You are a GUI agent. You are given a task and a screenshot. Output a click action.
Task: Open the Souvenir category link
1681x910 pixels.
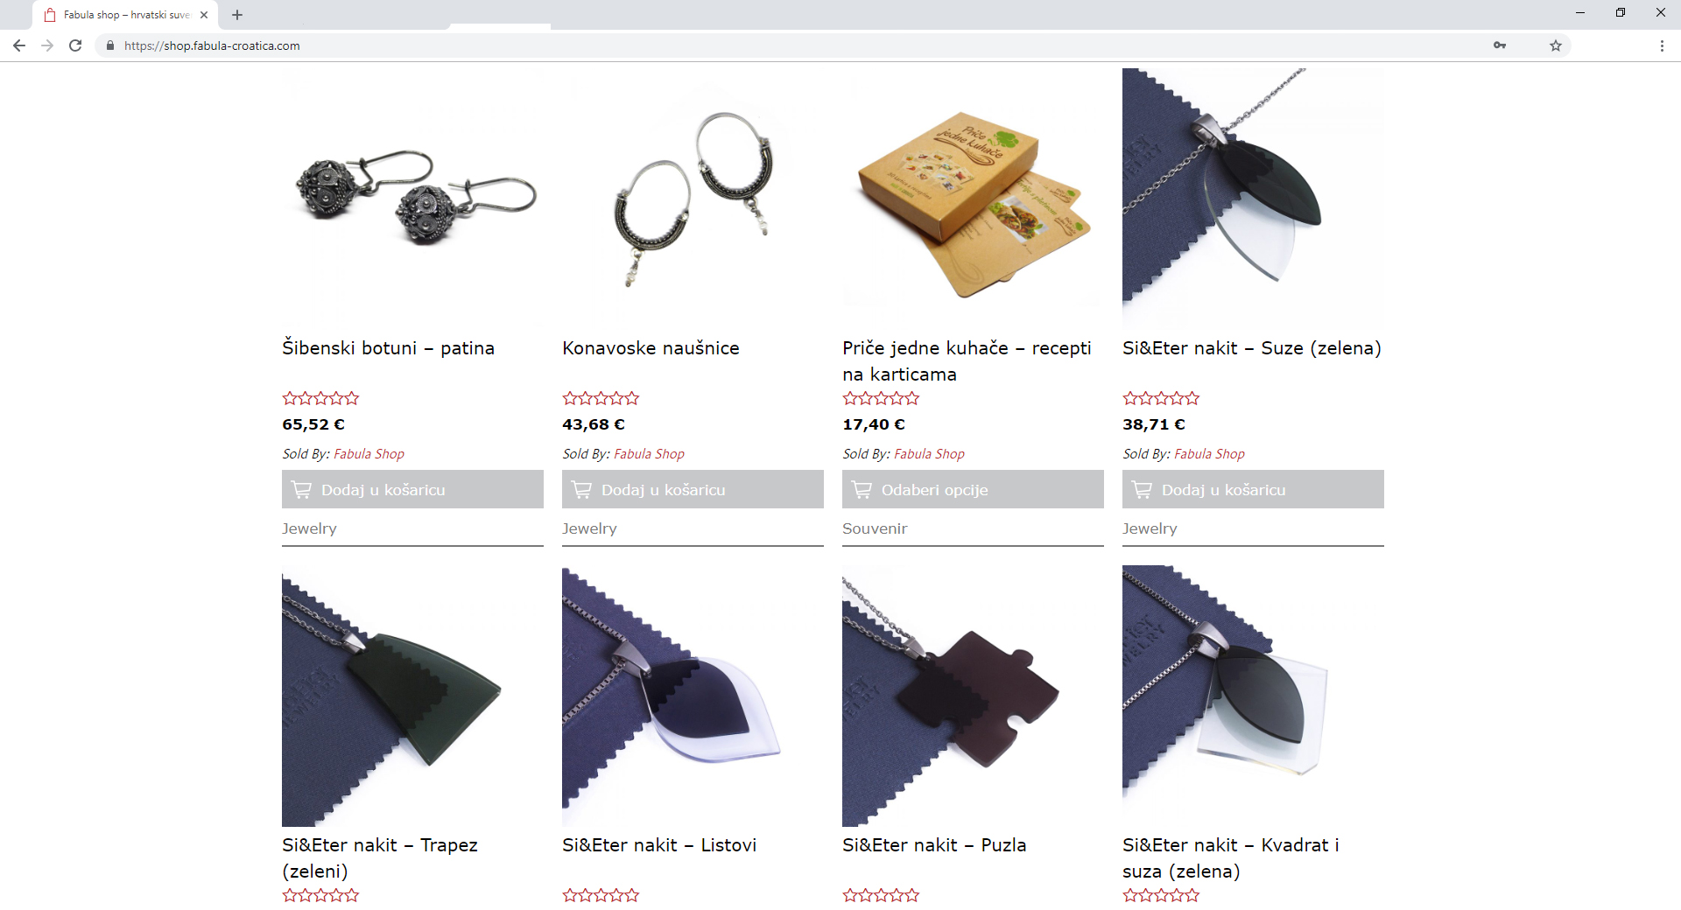[x=875, y=528]
